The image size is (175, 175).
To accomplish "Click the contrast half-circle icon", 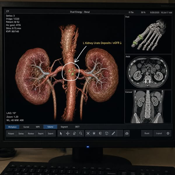I will coord(100,133).
